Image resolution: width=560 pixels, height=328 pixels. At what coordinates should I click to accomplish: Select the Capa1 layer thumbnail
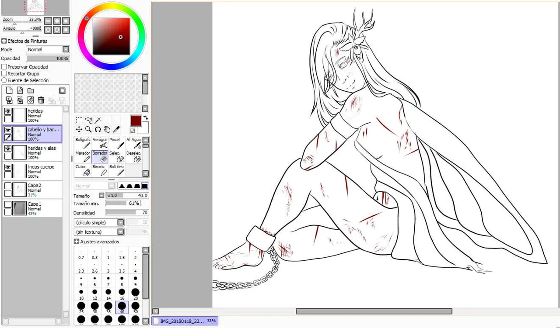point(20,208)
